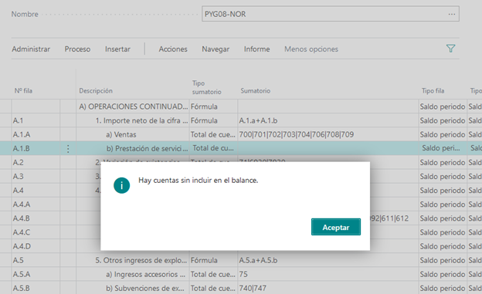Select the row number cell A.5.B
This screenshot has width=482, height=294.
point(36,289)
